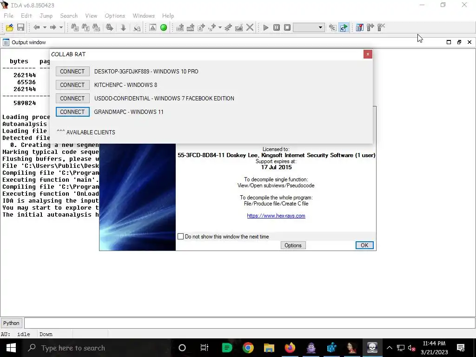This screenshot has height=357, width=476.
Task: Open the View menu
Action: [x=91, y=16]
